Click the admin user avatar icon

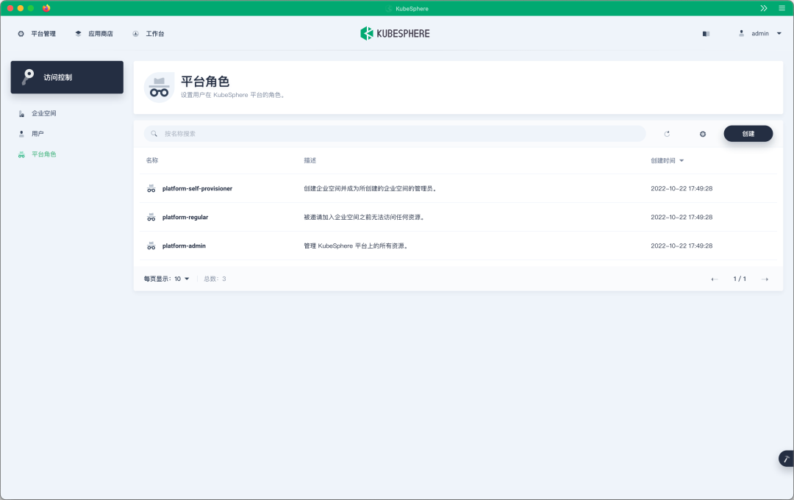pos(741,33)
